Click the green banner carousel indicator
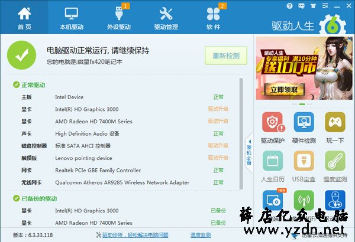The image size is (355, 242). (x=302, y=104)
